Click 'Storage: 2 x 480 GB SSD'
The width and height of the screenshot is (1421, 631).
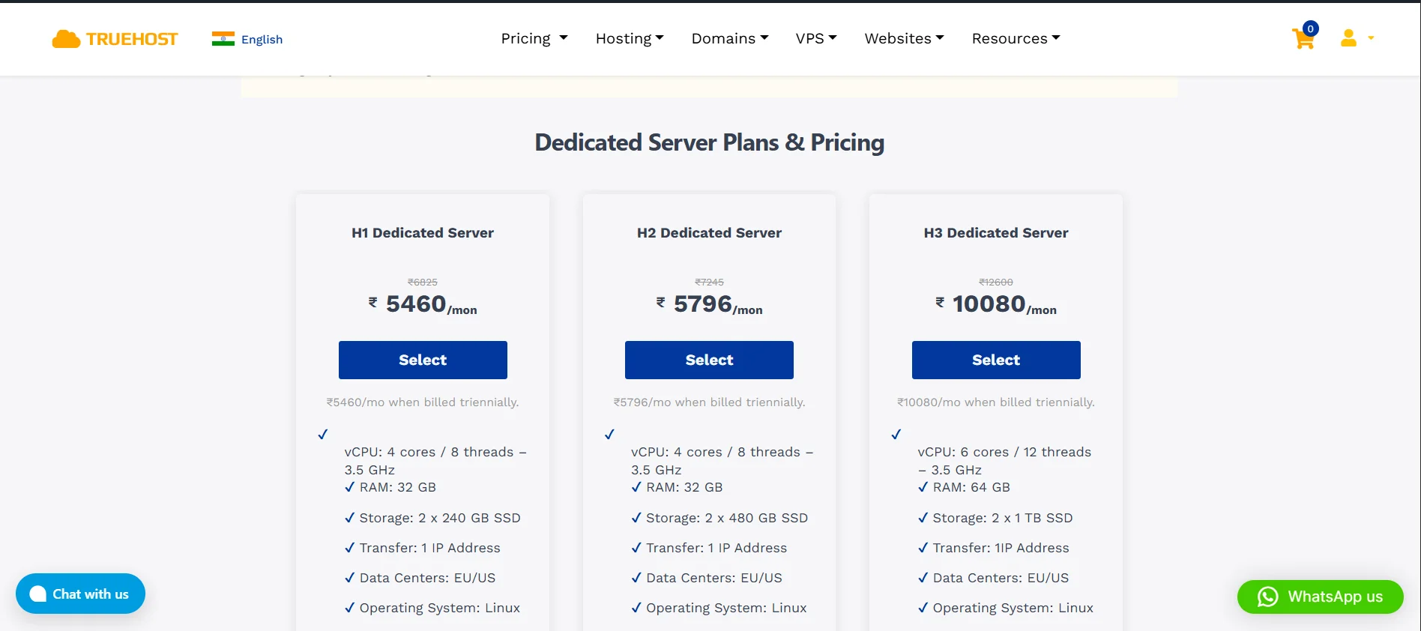(x=727, y=518)
